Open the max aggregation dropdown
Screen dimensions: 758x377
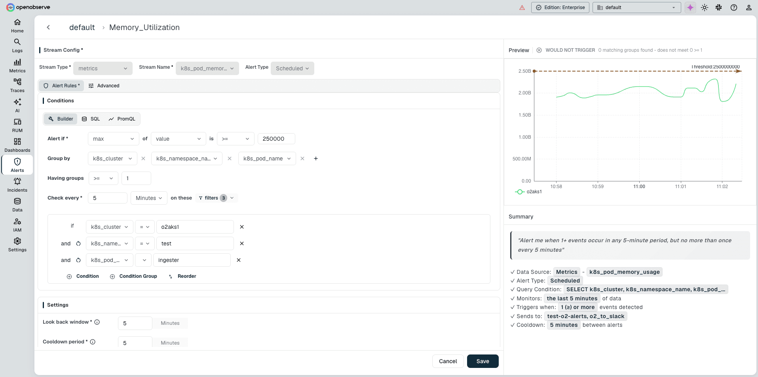tap(114, 139)
